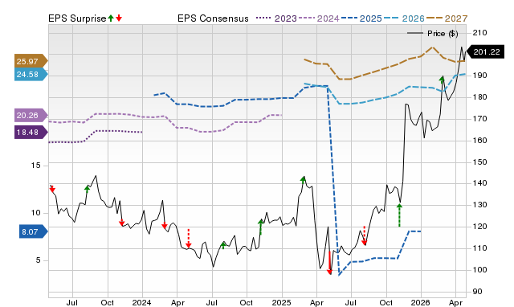Screen dimensions: 514x307
Task: Click the Price ($) legend label
Action: point(443,34)
